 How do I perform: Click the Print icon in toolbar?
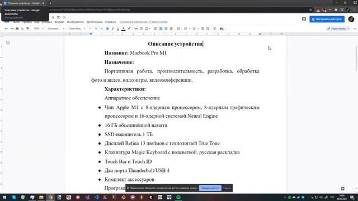17,28
